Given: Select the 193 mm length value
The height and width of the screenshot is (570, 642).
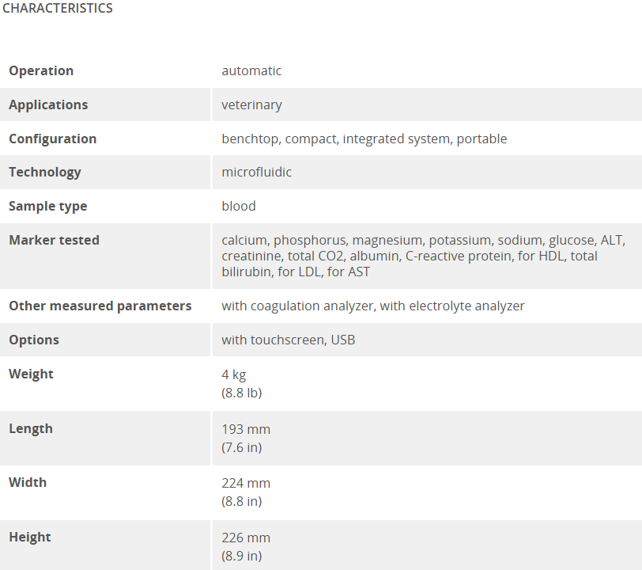Looking at the screenshot, I should pos(246,429).
